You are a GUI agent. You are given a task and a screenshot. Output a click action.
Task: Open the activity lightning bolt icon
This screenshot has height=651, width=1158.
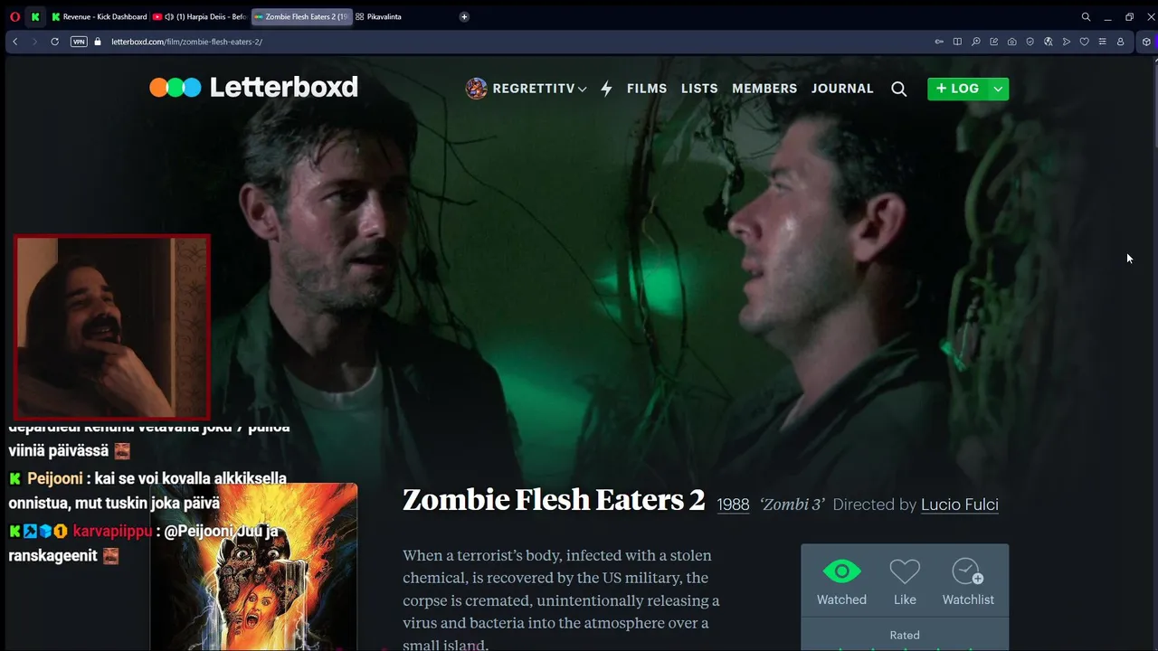click(x=606, y=89)
